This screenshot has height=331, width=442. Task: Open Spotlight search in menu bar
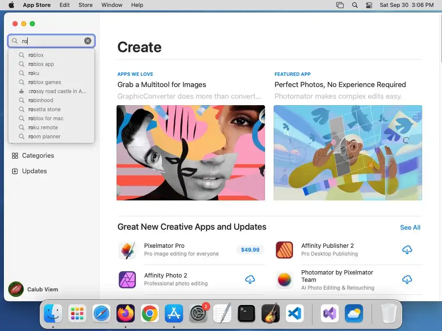(x=355, y=5)
